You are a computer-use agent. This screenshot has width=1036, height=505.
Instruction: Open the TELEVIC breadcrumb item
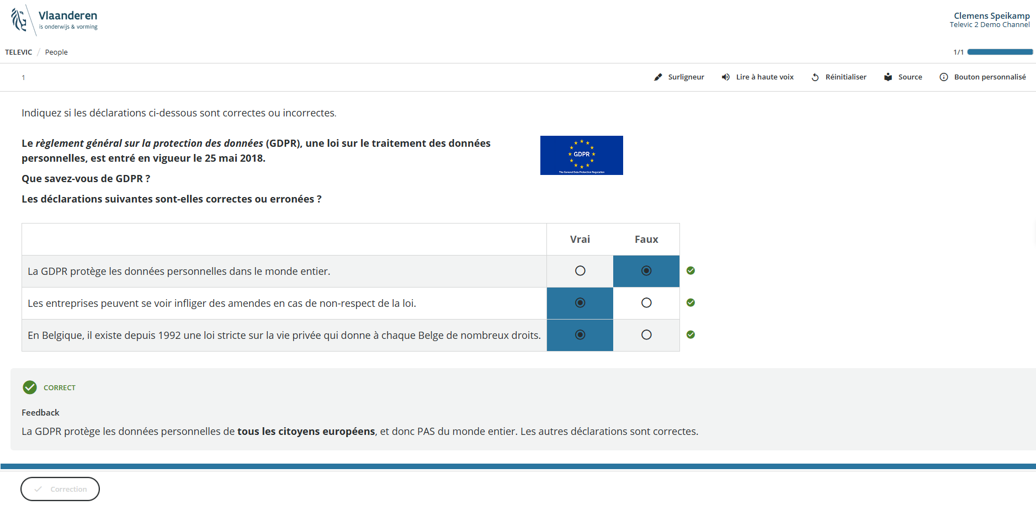point(19,52)
